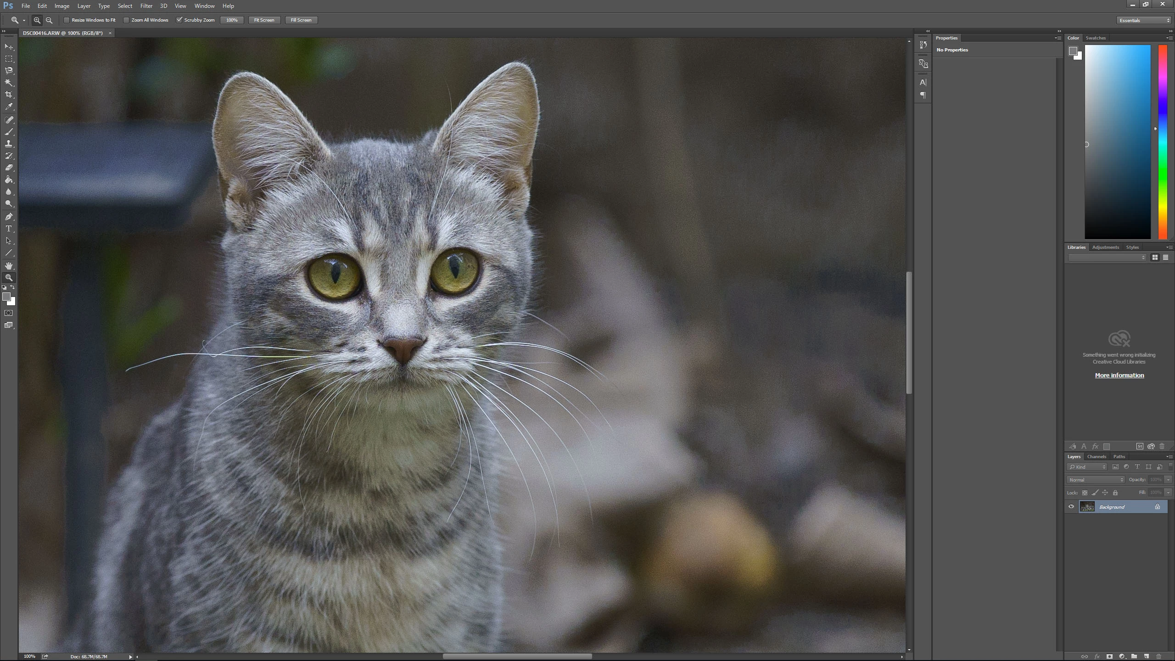
Task: Disable Scrubby Zoom checkbox
Action: (x=179, y=20)
